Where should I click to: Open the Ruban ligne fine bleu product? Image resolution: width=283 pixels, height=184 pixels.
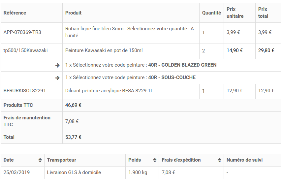130,32
